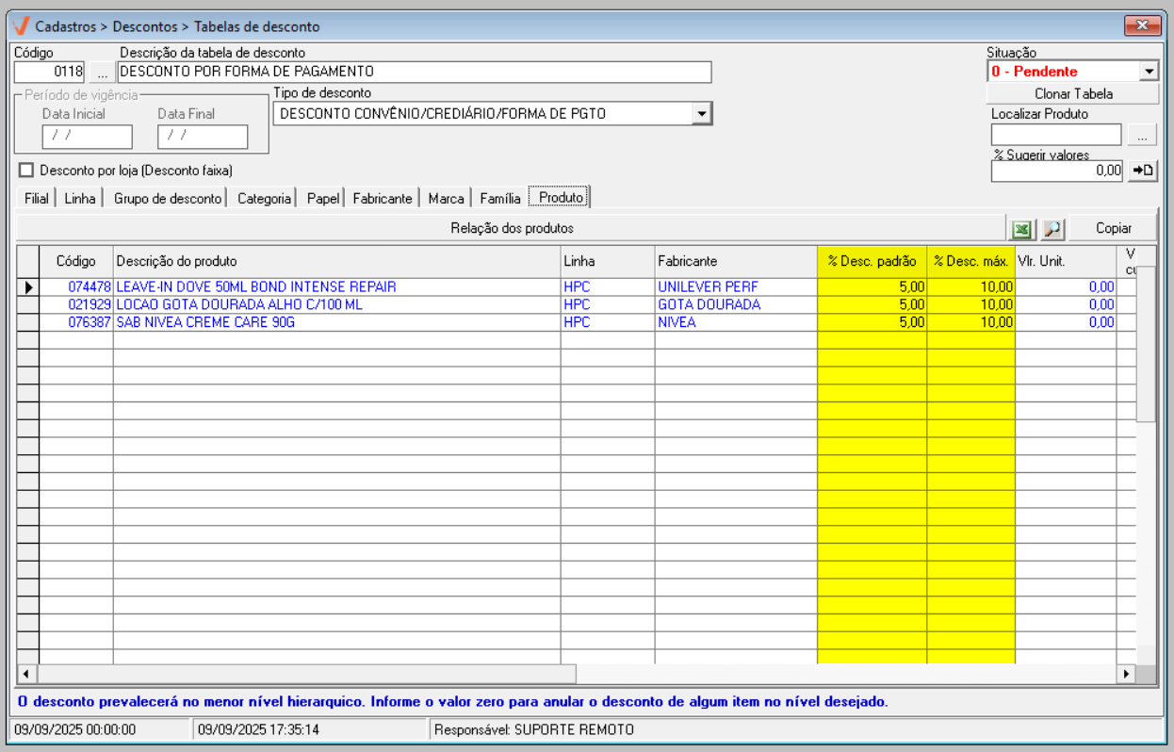
Task: Apply suggested values arrow button
Action: click(x=1143, y=171)
